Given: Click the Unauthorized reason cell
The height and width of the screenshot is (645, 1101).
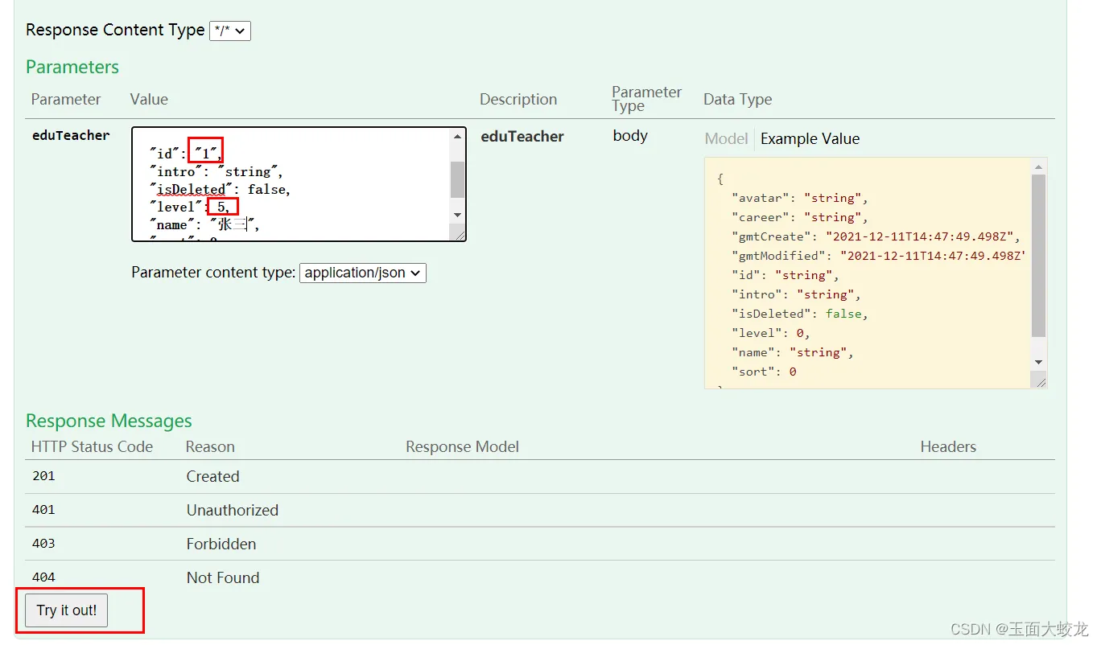Looking at the screenshot, I should coord(233,511).
